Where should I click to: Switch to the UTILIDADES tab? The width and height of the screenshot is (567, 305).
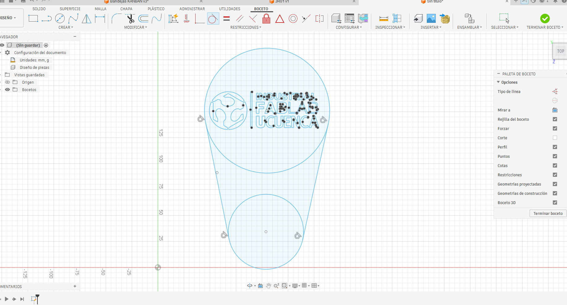click(x=230, y=9)
